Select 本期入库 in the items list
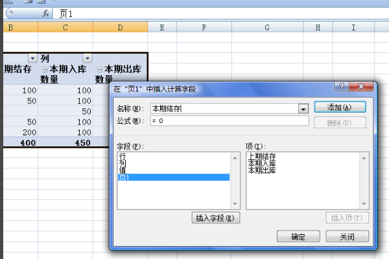 [x=262, y=163]
